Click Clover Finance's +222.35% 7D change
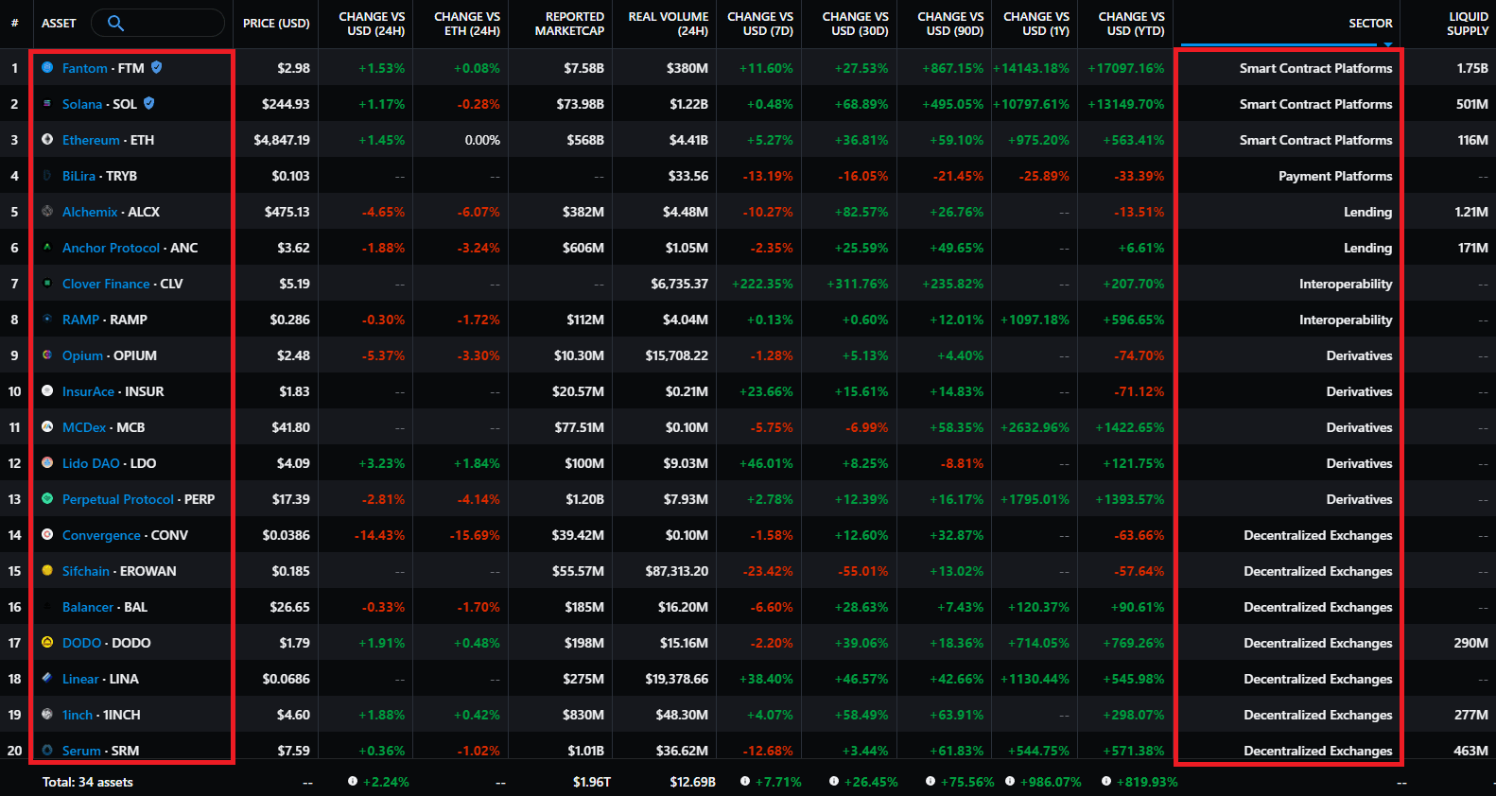1496x796 pixels. [x=762, y=284]
